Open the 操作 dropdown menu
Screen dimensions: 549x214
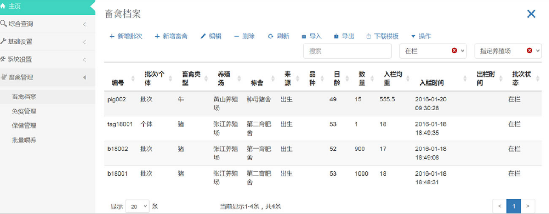[421, 36]
